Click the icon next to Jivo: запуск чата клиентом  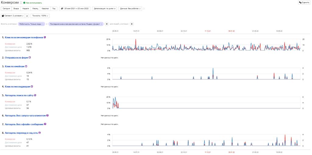click(48, 115)
